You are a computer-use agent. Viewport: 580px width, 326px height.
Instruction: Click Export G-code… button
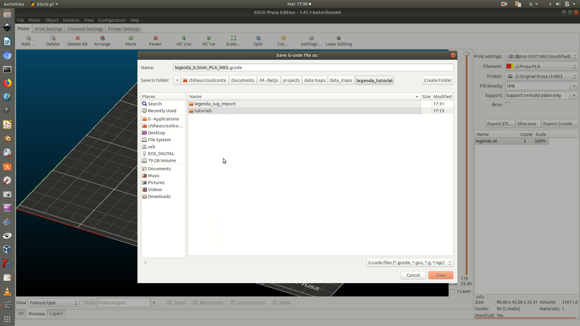click(560, 124)
